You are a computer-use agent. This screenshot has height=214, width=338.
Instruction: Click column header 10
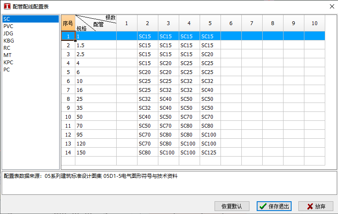point(314,23)
